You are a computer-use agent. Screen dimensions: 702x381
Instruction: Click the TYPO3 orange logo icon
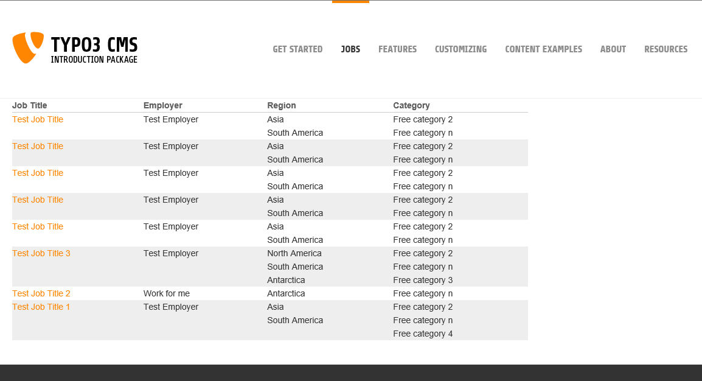click(x=28, y=47)
